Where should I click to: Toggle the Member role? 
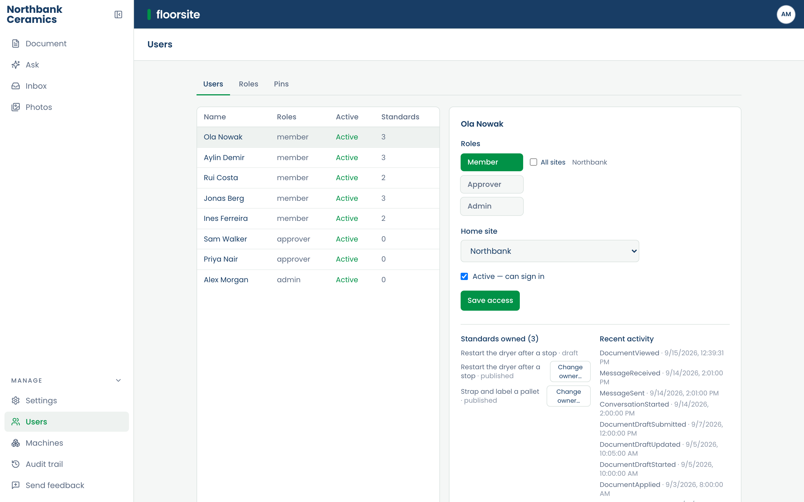click(492, 162)
